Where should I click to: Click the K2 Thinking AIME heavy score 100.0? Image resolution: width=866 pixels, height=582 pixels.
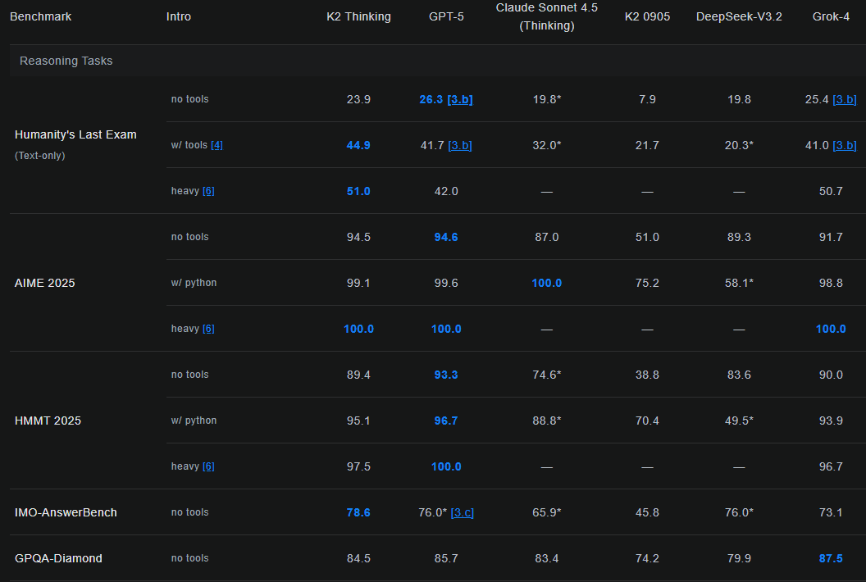358,329
